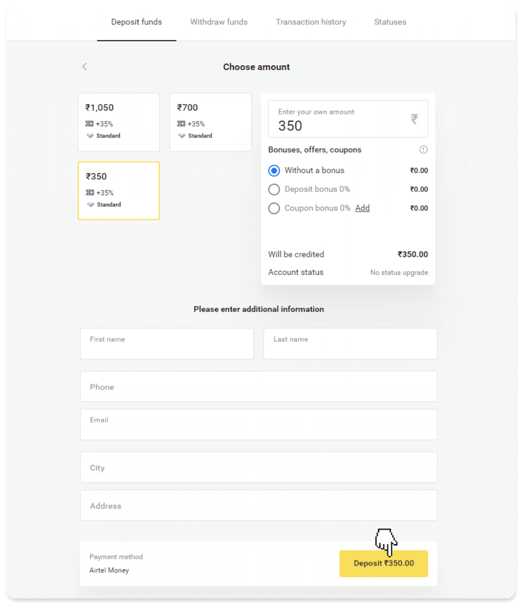The image size is (523, 608).
Task: Choose the ₹350 amount card
Action: click(119, 191)
